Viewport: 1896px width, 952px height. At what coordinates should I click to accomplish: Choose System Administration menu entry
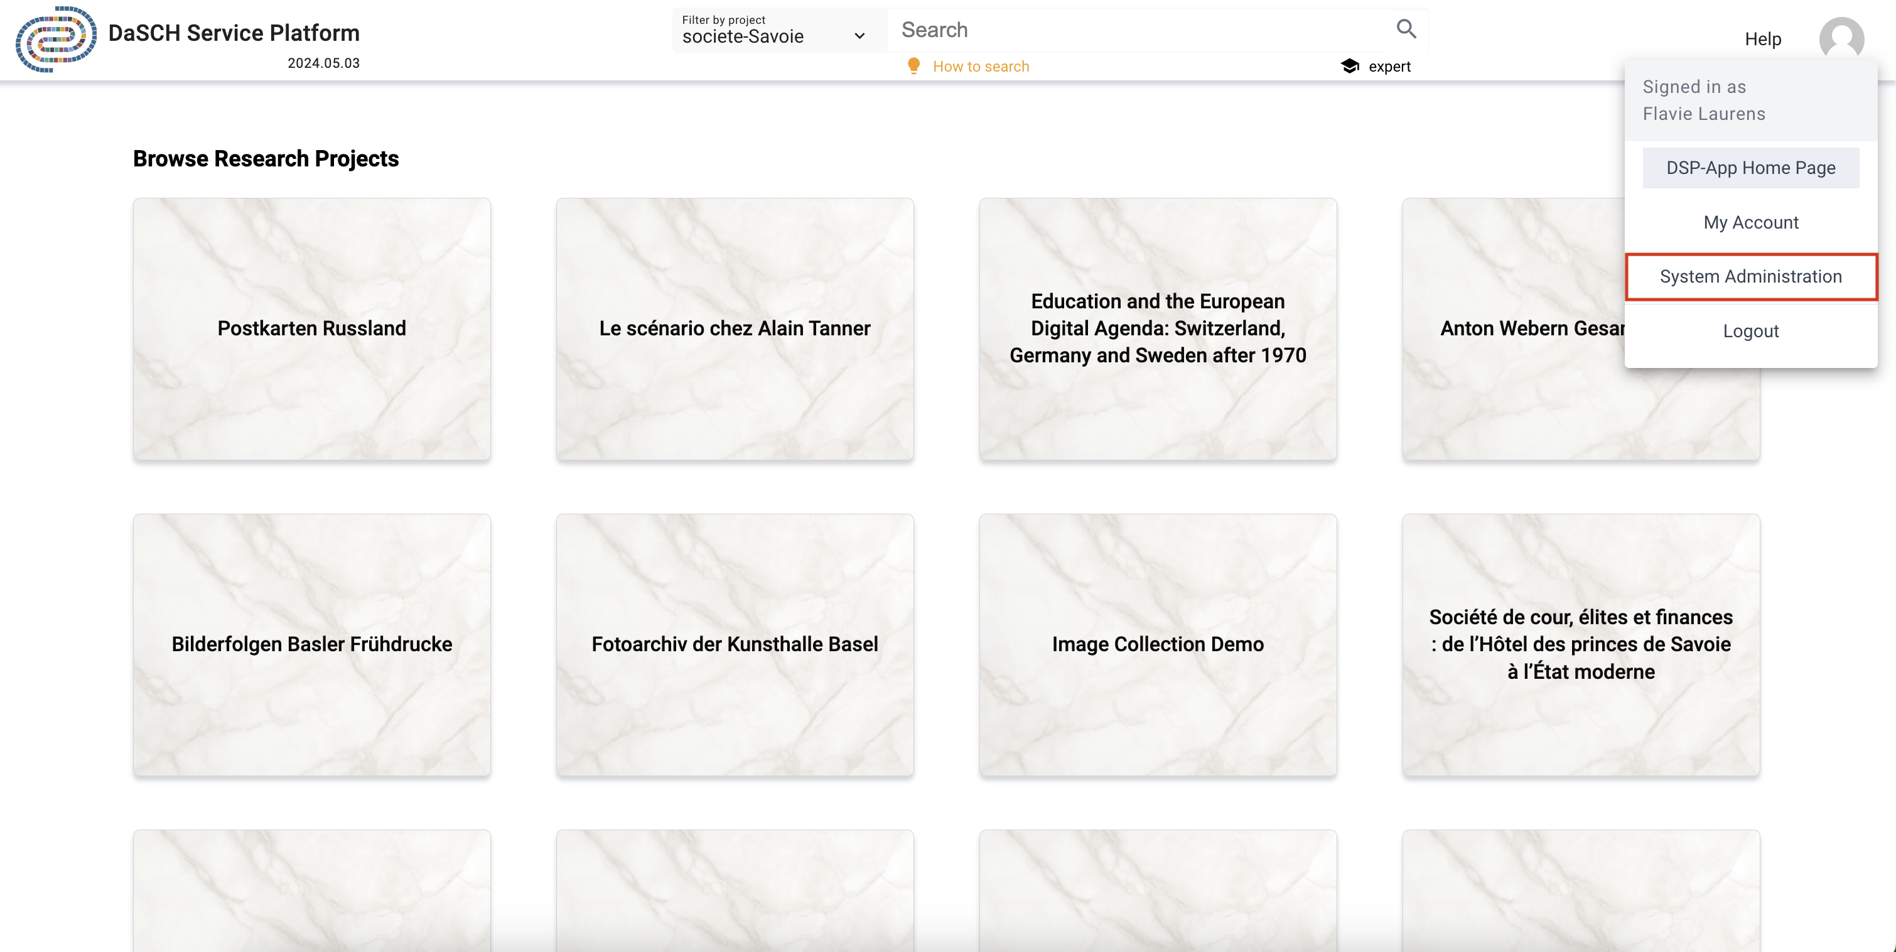pyautogui.click(x=1750, y=277)
